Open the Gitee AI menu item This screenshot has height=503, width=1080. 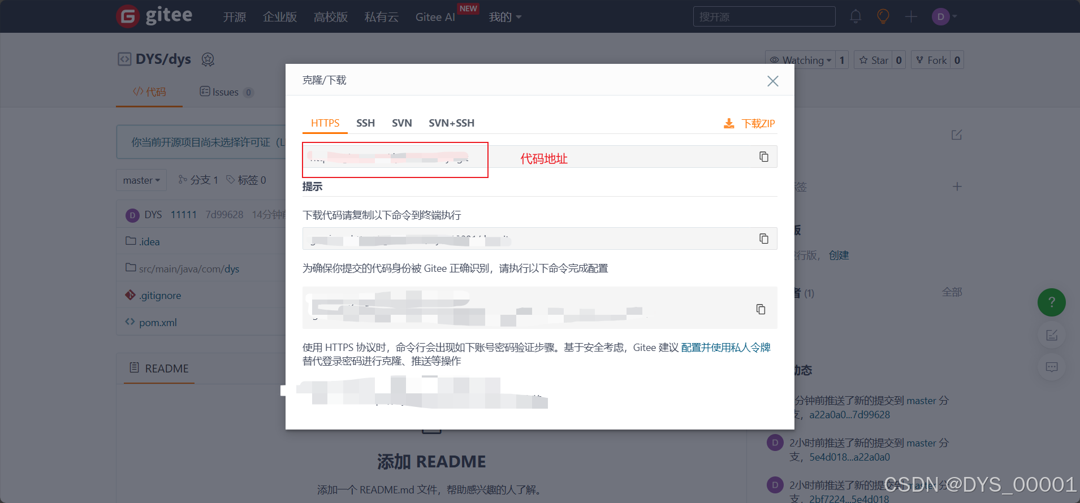[x=435, y=17]
